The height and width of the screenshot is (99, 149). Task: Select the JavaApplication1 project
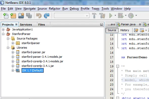22,29
